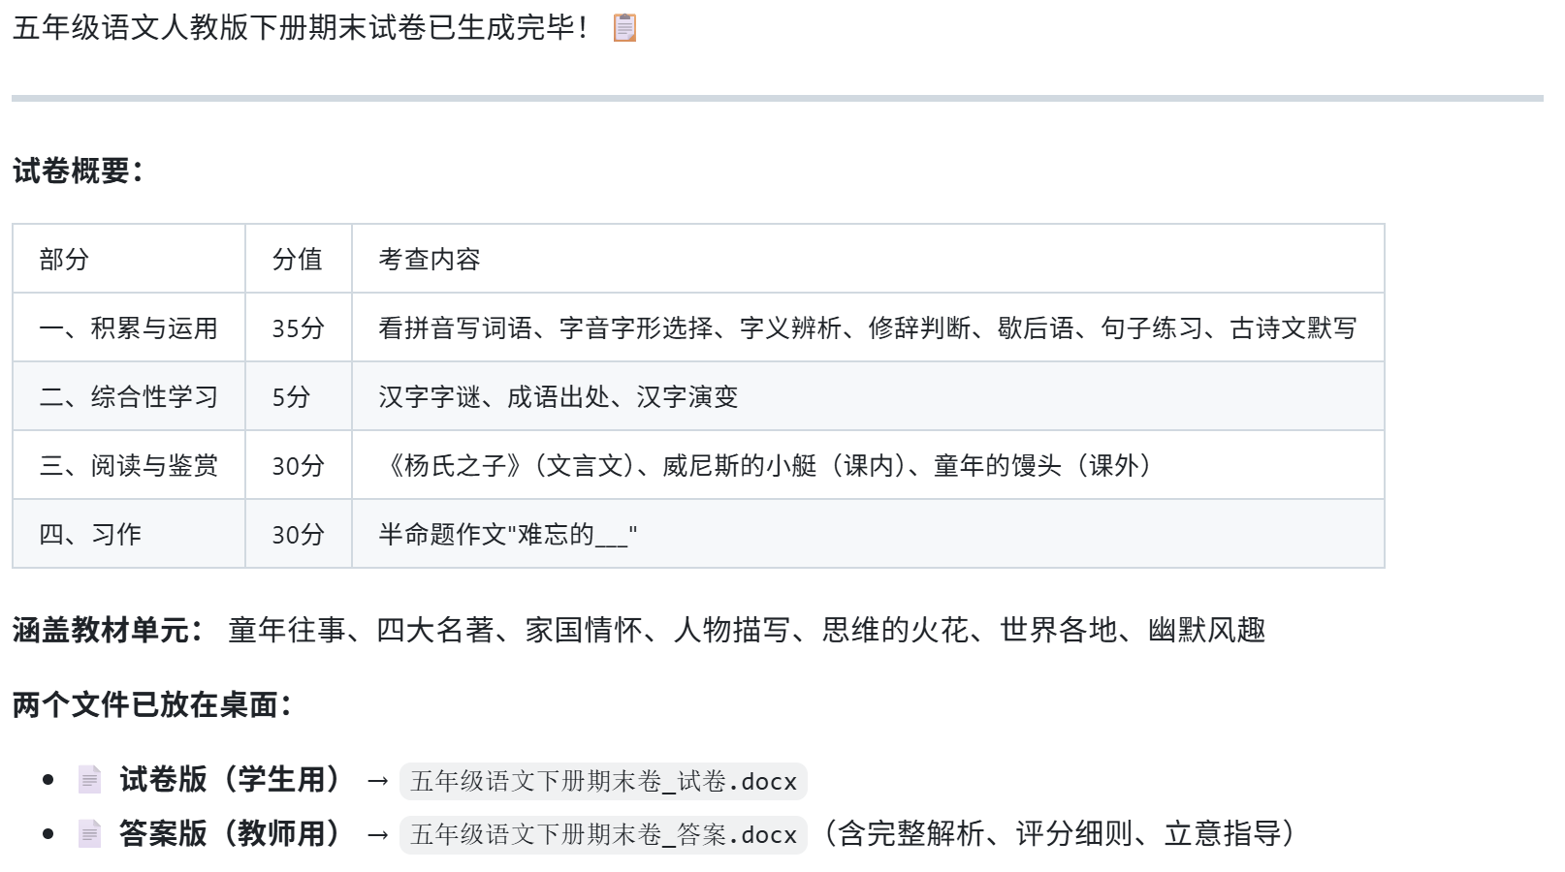The width and height of the screenshot is (1565, 872).
Task: Select the cell 一、积累与运用
Action: click(129, 327)
